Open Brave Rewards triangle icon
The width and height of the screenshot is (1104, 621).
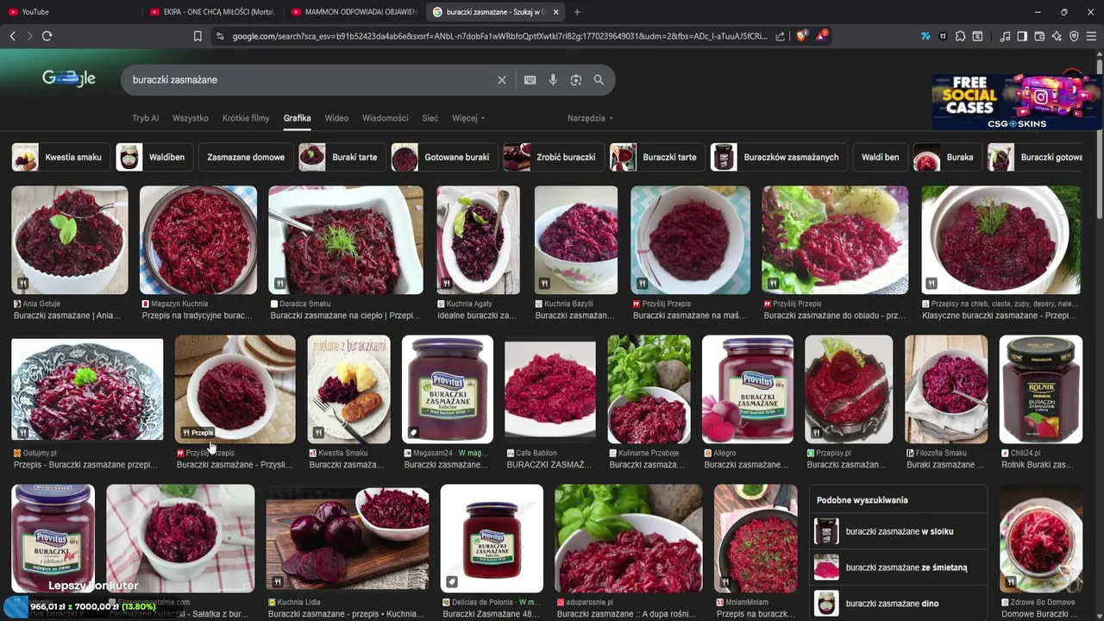(822, 36)
